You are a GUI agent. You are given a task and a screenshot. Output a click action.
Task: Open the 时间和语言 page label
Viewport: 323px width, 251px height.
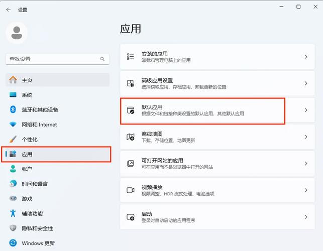[x=35, y=184]
